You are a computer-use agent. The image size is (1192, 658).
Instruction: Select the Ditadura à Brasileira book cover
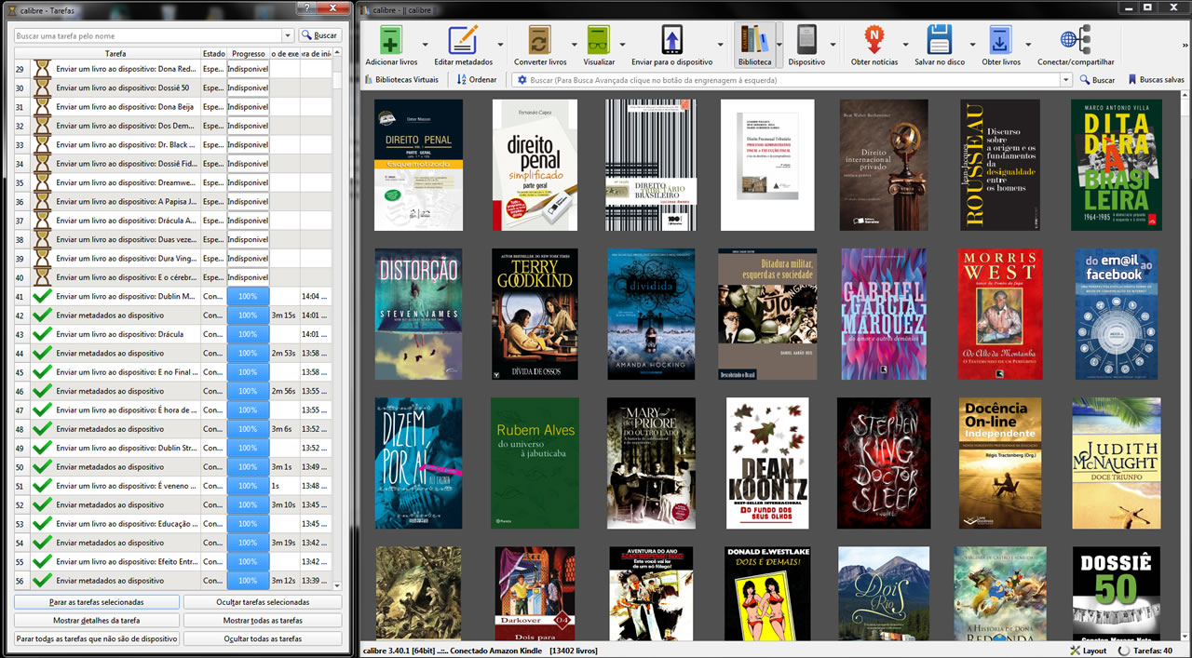[x=1116, y=165]
